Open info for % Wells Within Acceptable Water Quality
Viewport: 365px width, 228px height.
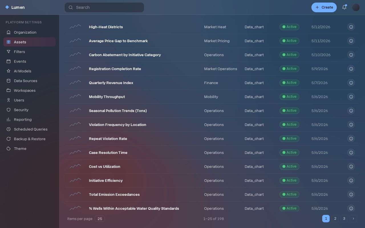pos(351,208)
